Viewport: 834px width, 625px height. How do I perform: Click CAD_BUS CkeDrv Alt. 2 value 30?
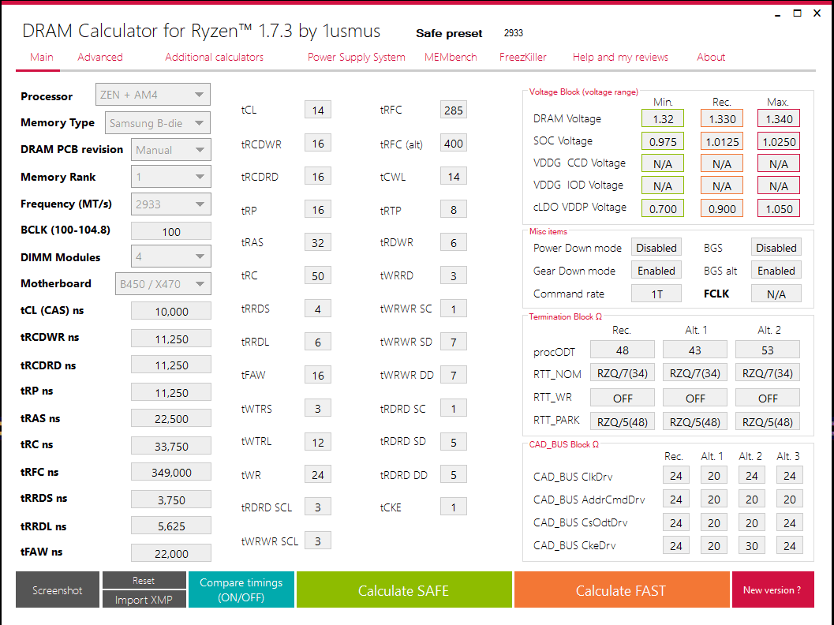click(752, 545)
